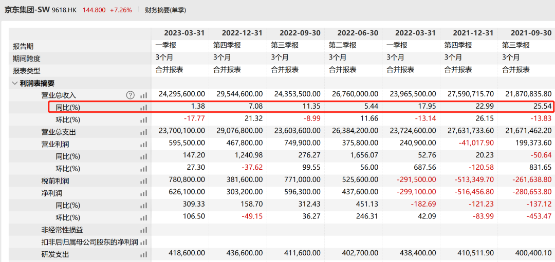This screenshot has height=262, width=555.
Task: Select the 税前利润 row label
Action: click(55, 181)
